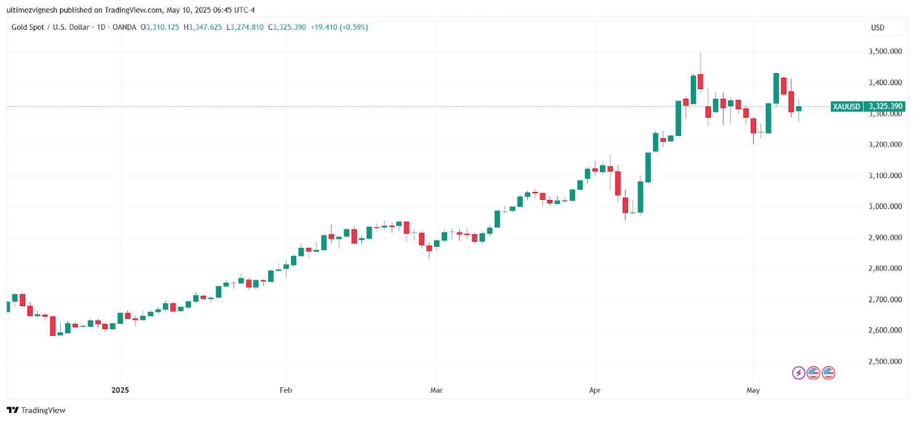Image resolution: width=915 pixels, height=421 pixels.
Task: Select the high value 3,347.625
Action: tap(205, 27)
